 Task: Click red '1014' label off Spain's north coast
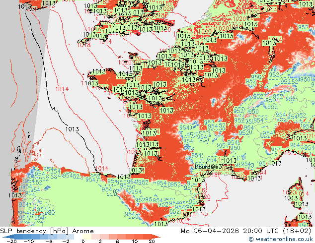[x=102, y=169]
